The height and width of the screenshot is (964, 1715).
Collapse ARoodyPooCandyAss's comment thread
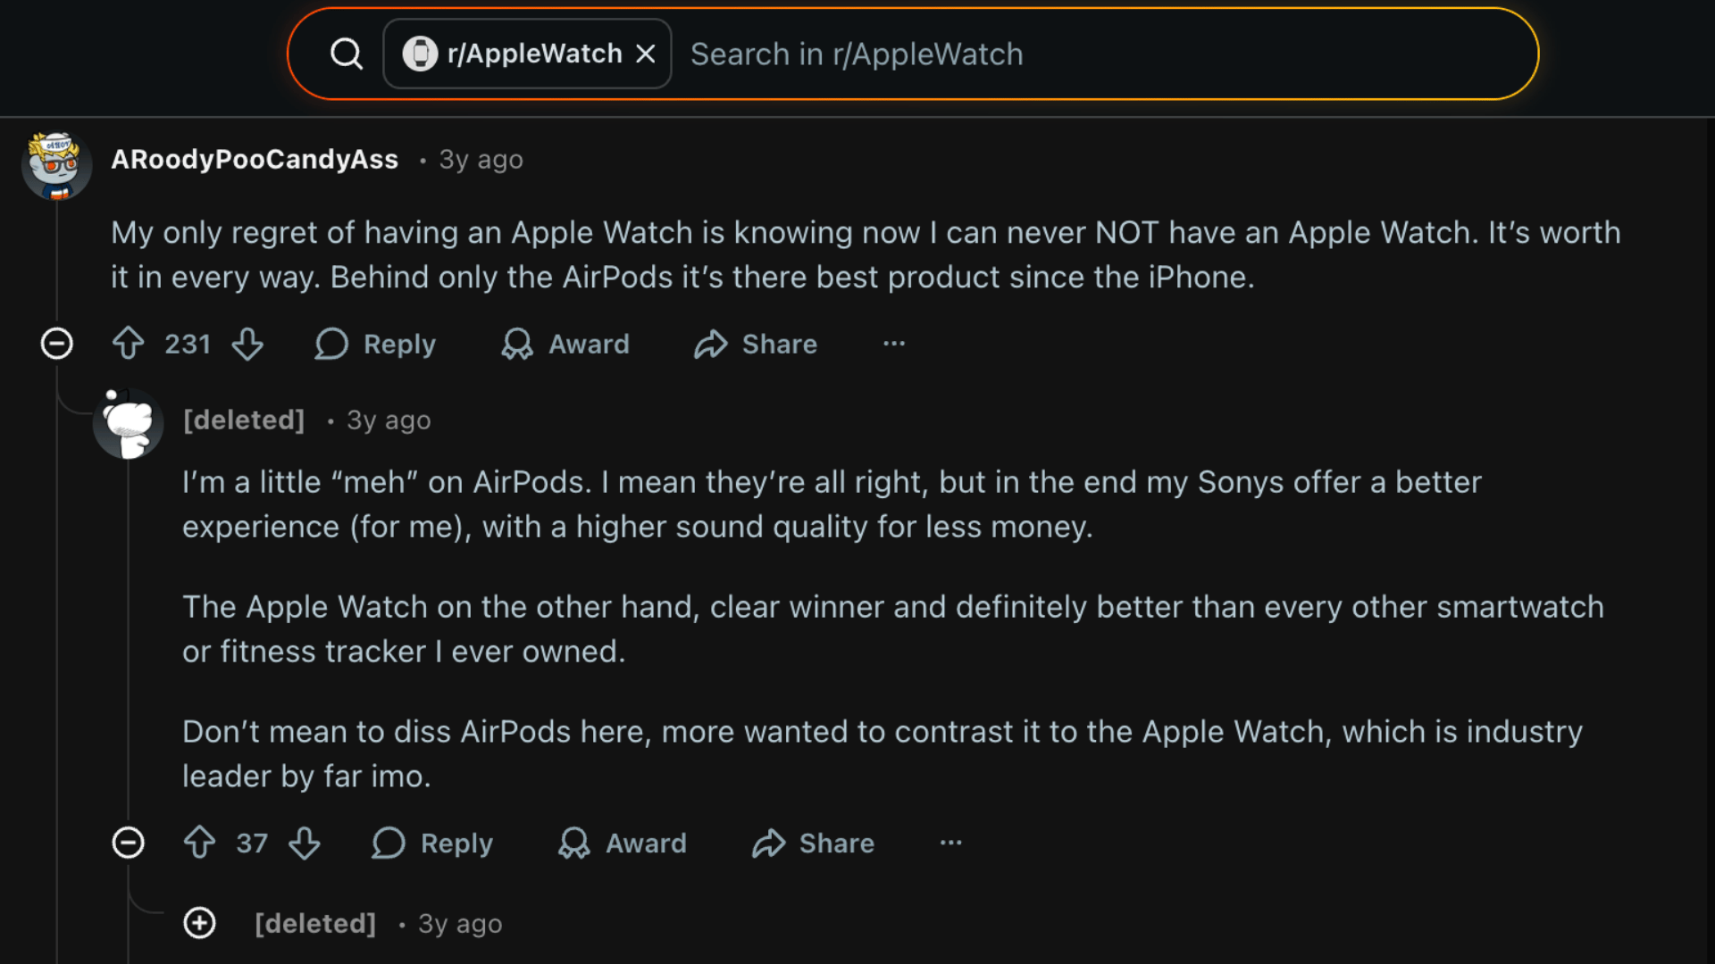tap(56, 344)
